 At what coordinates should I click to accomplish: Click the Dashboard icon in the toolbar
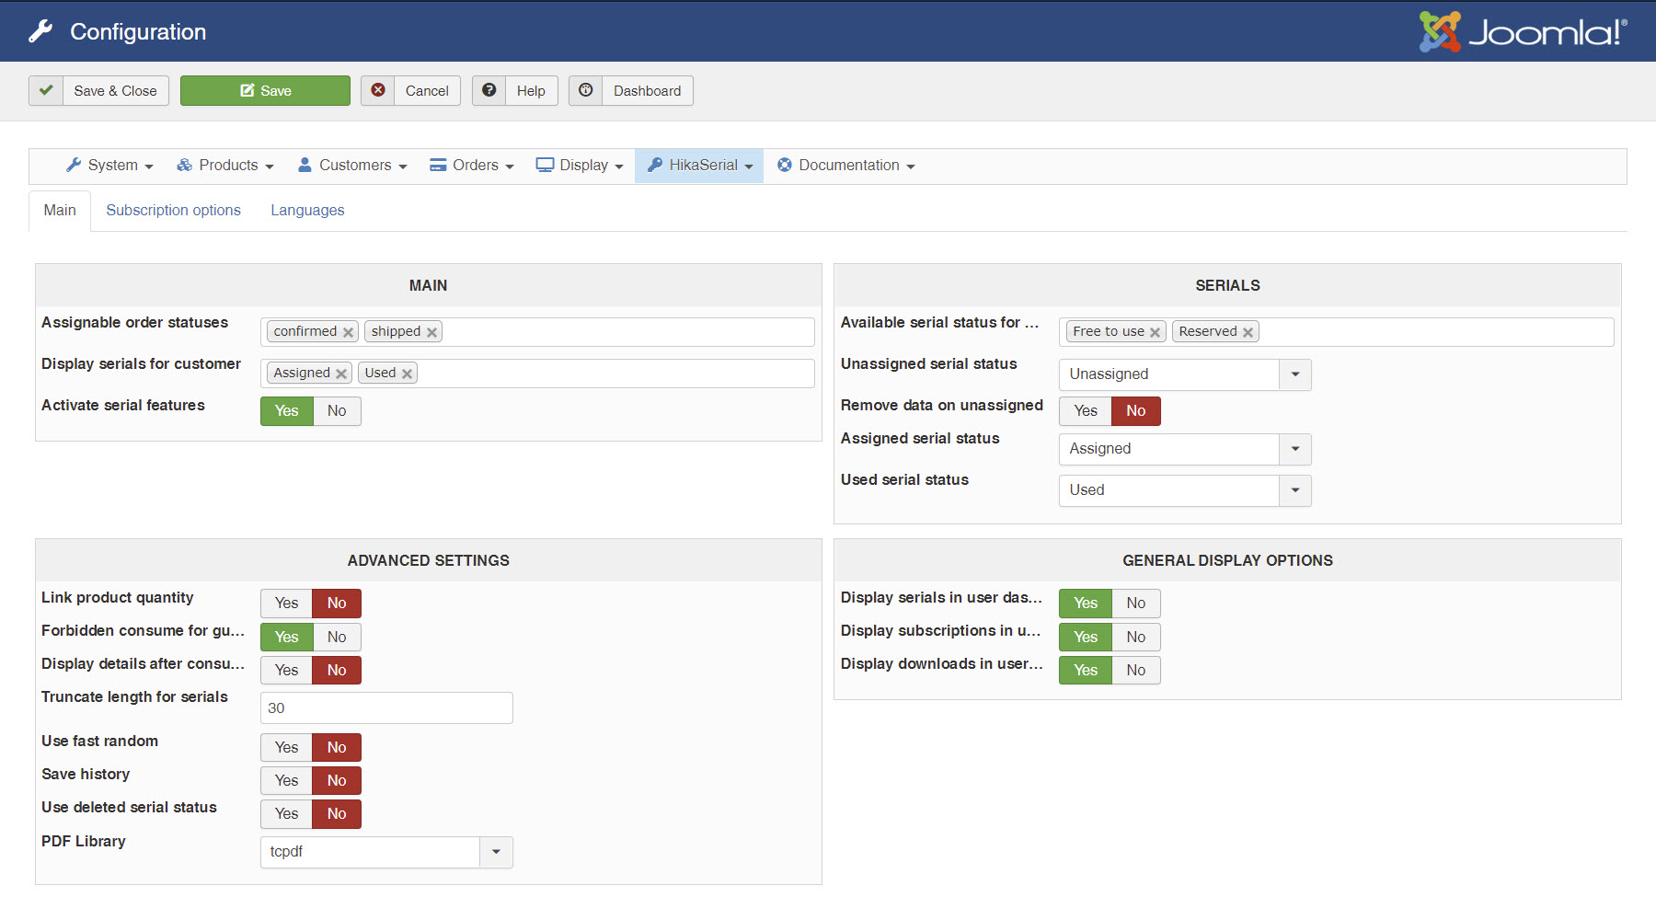[x=586, y=90]
